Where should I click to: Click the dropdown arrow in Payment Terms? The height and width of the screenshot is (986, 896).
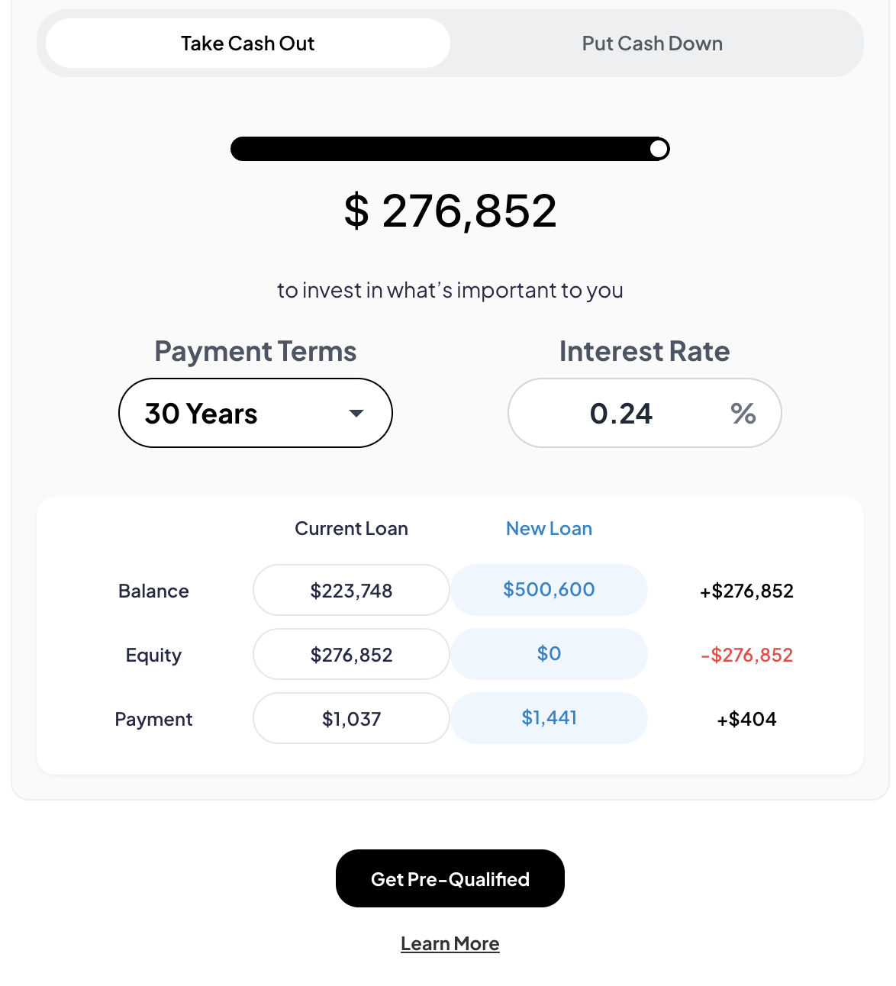click(356, 414)
